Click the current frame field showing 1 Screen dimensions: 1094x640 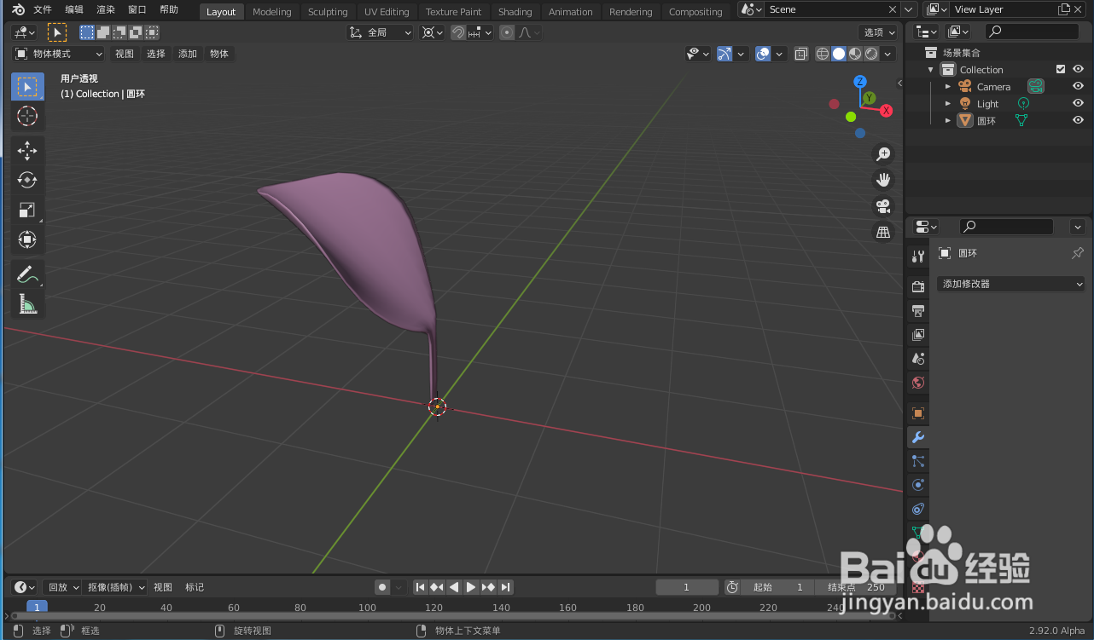click(686, 586)
